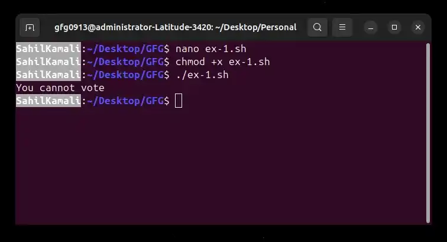The image size is (447, 242).
Task: Maximize the terminal window
Action: (x=394, y=27)
